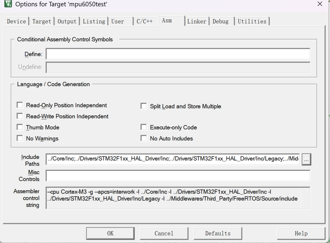Close the Options for Target dialog
Screen dimensions: 330x243
[x=320, y=4]
